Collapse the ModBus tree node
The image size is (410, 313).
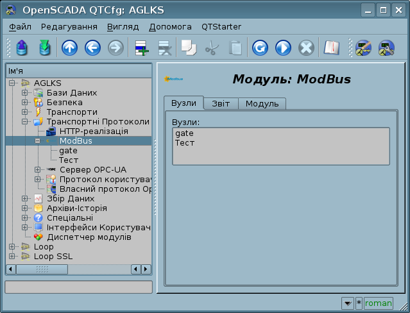pyautogui.click(x=37, y=141)
